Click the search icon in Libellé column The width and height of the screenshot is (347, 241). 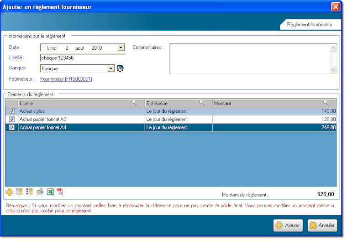134,103
